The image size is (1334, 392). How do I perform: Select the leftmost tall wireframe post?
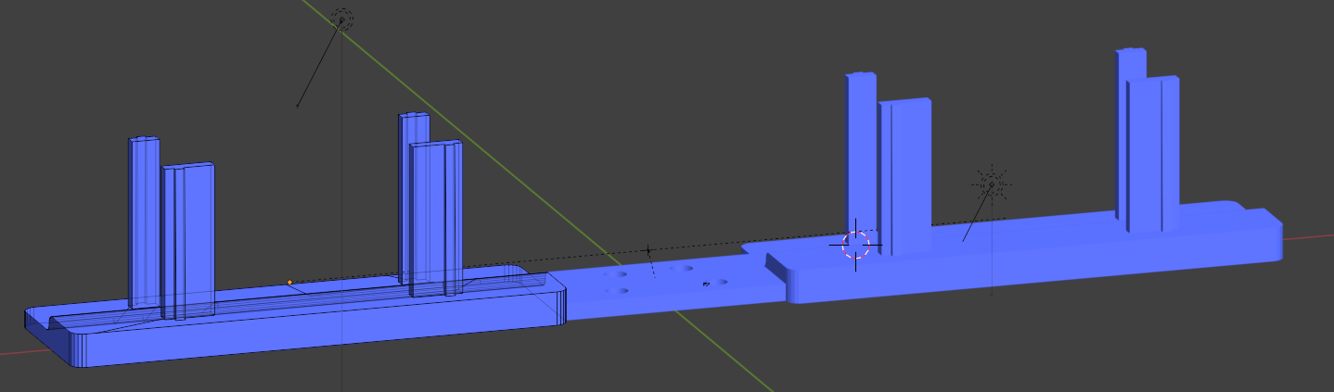(x=144, y=222)
